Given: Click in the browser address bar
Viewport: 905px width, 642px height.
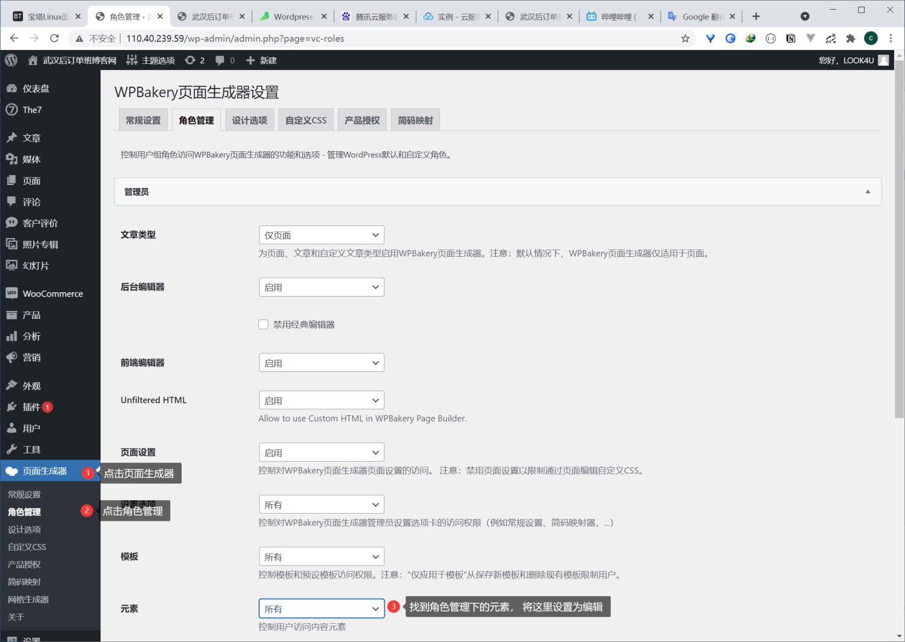Looking at the screenshot, I should (362, 38).
